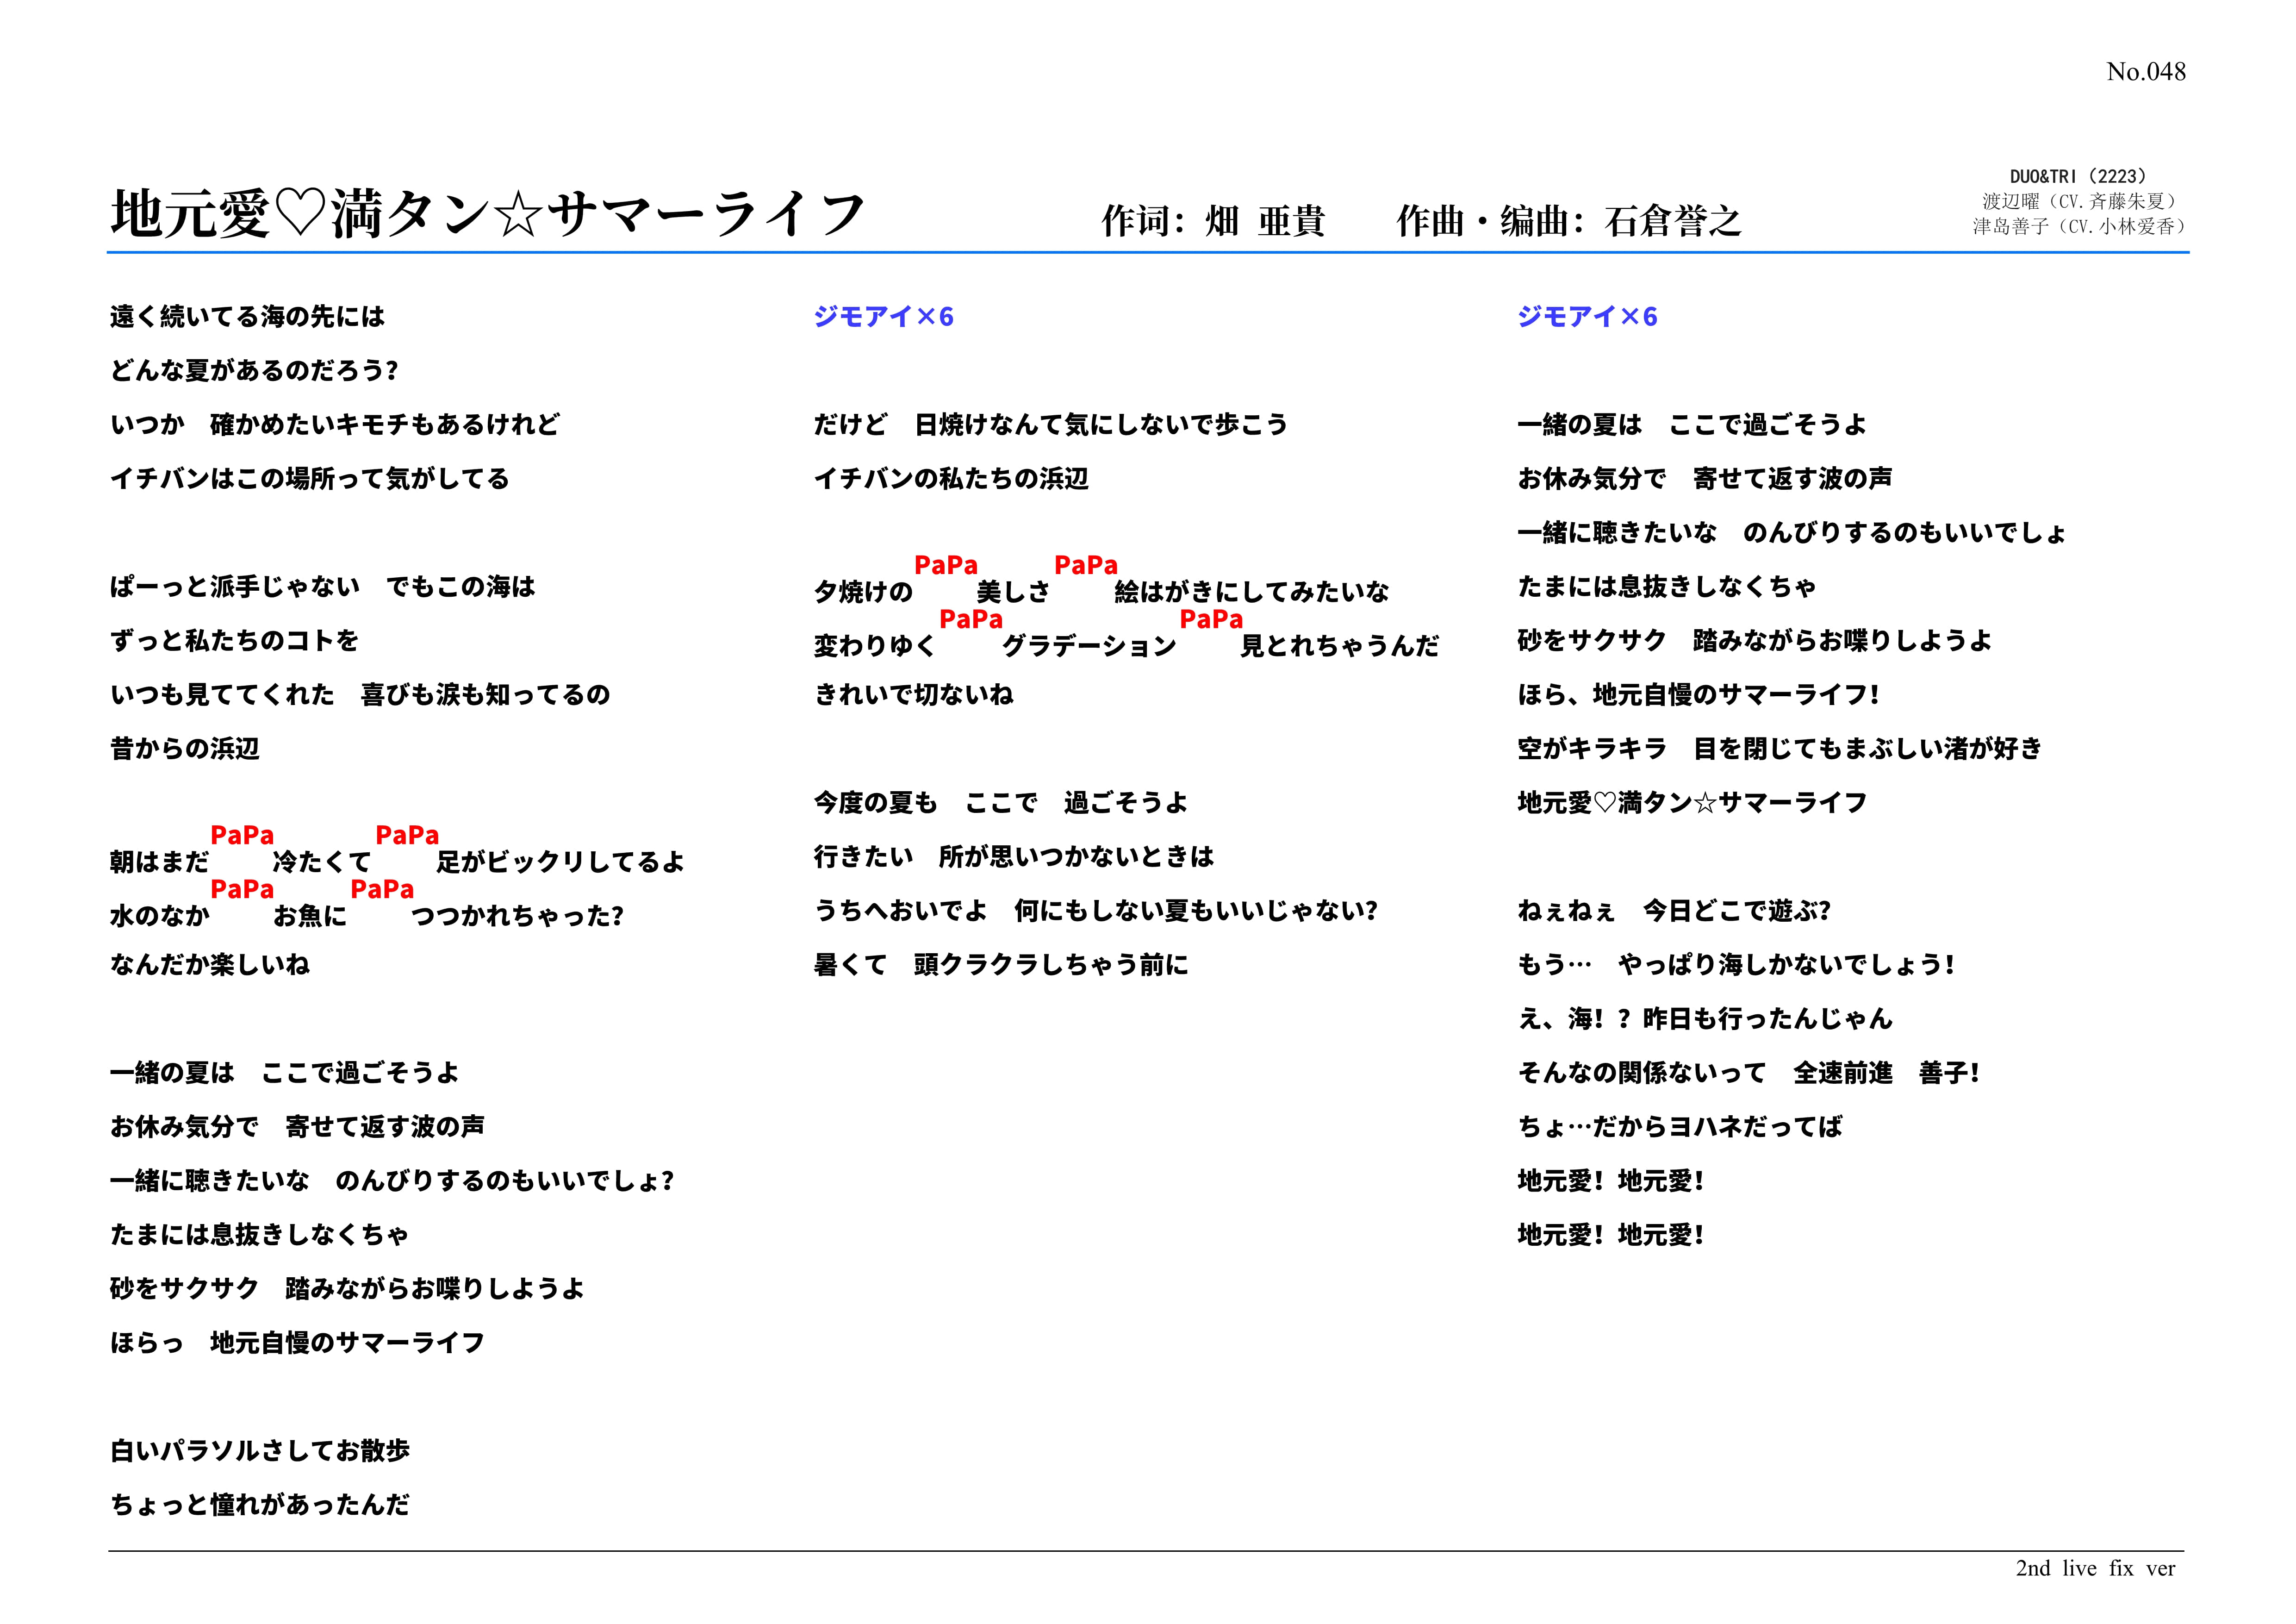
Task: Click the 渡辺曜 cast credit line
Action: tap(2079, 201)
